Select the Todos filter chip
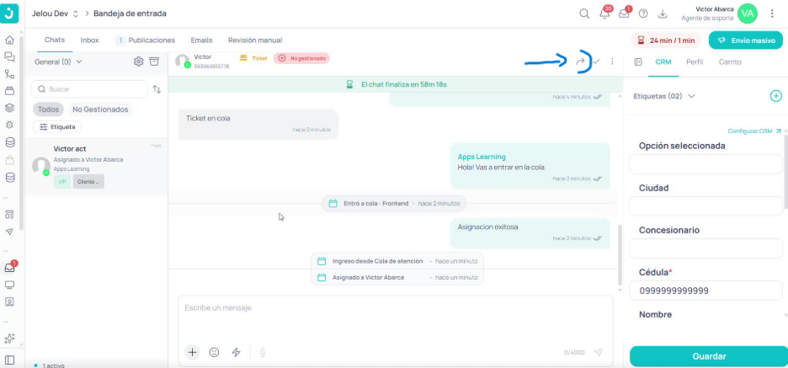Viewport: 788px width, 368px height. click(x=48, y=109)
